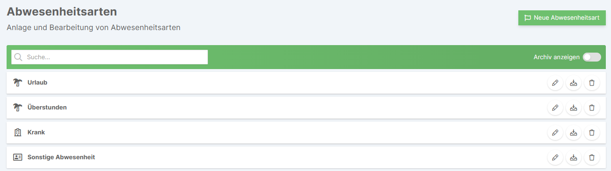Click the palm tree icon beside Urlaub
This screenshot has height=171, width=611.
[x=18, y=83]
